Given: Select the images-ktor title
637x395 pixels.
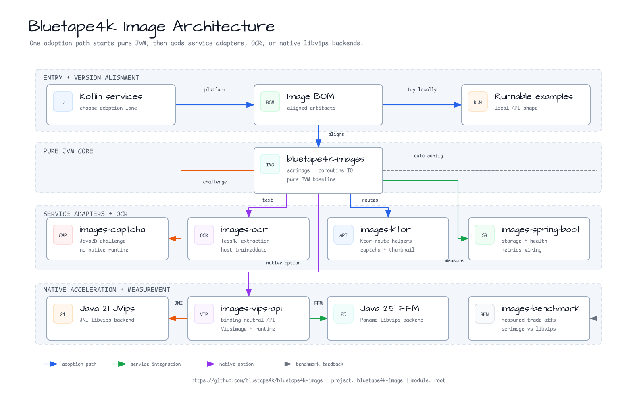Looking at the screenshot, I should (385, 230).
